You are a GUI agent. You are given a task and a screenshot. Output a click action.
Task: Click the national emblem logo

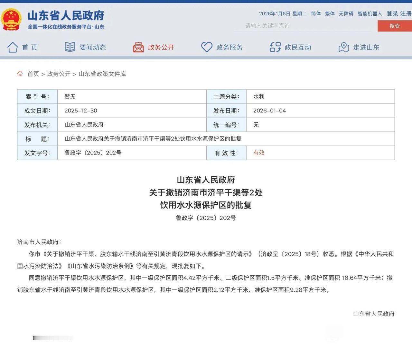(x=11, y=19)
